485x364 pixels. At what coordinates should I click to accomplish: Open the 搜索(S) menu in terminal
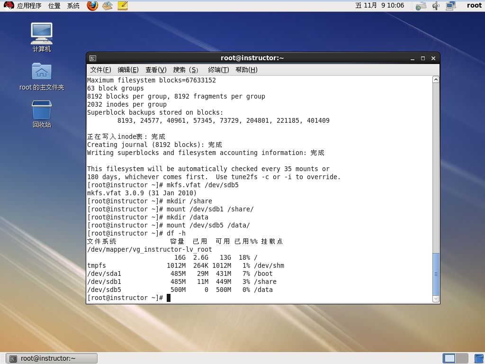[186, 70]
